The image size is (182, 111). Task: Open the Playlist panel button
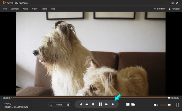pyautogui.click(x=59, y=105)
